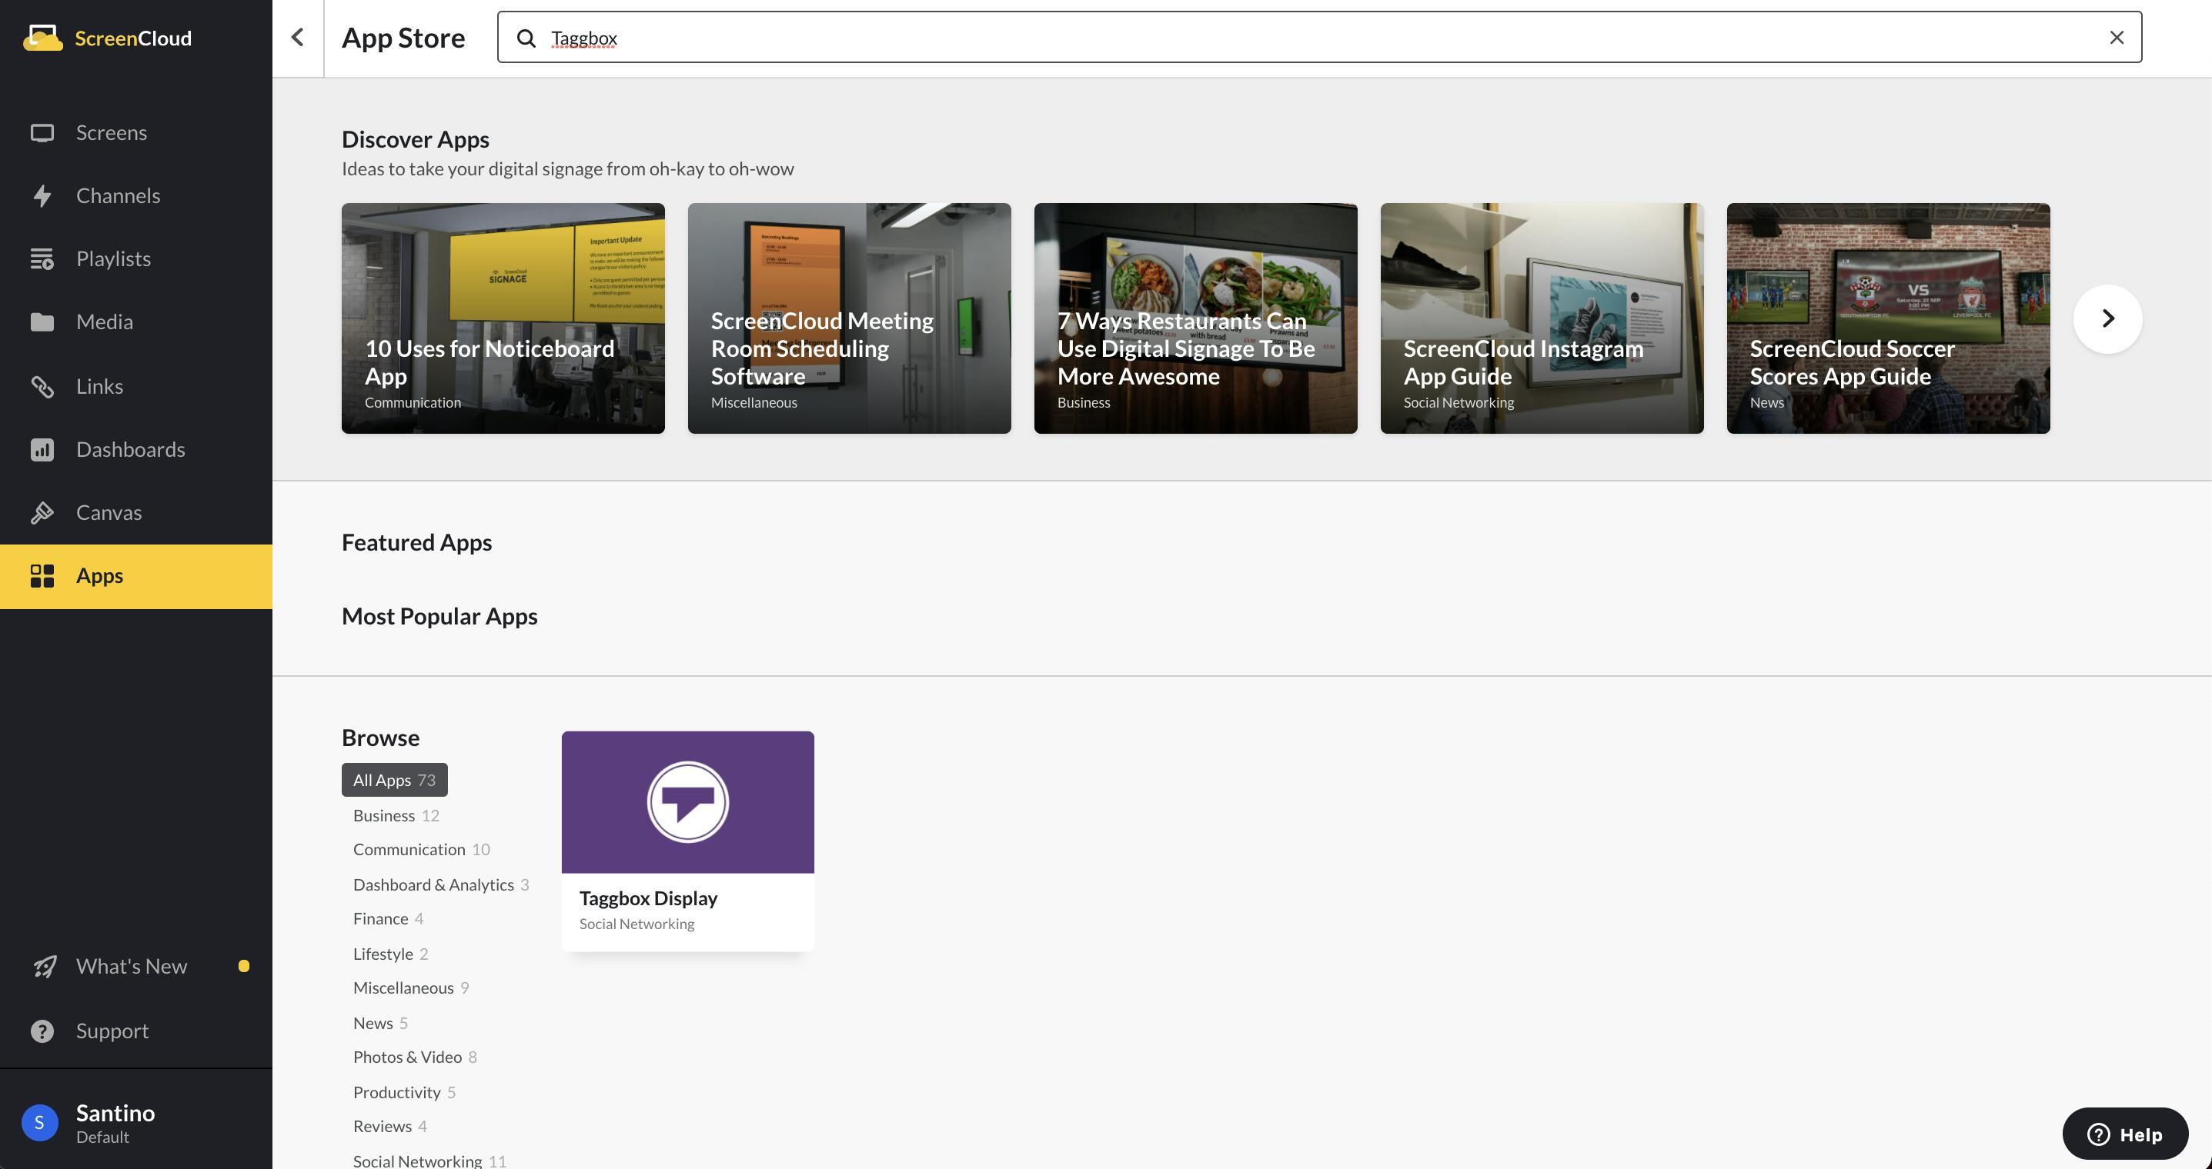Filter apps by Social Networking category

(x=429, y=1161)
